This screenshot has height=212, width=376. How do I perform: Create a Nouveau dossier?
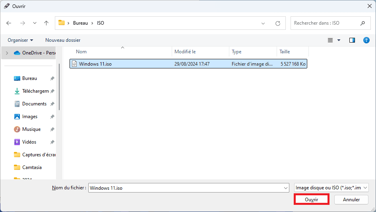tap(63, 40)
